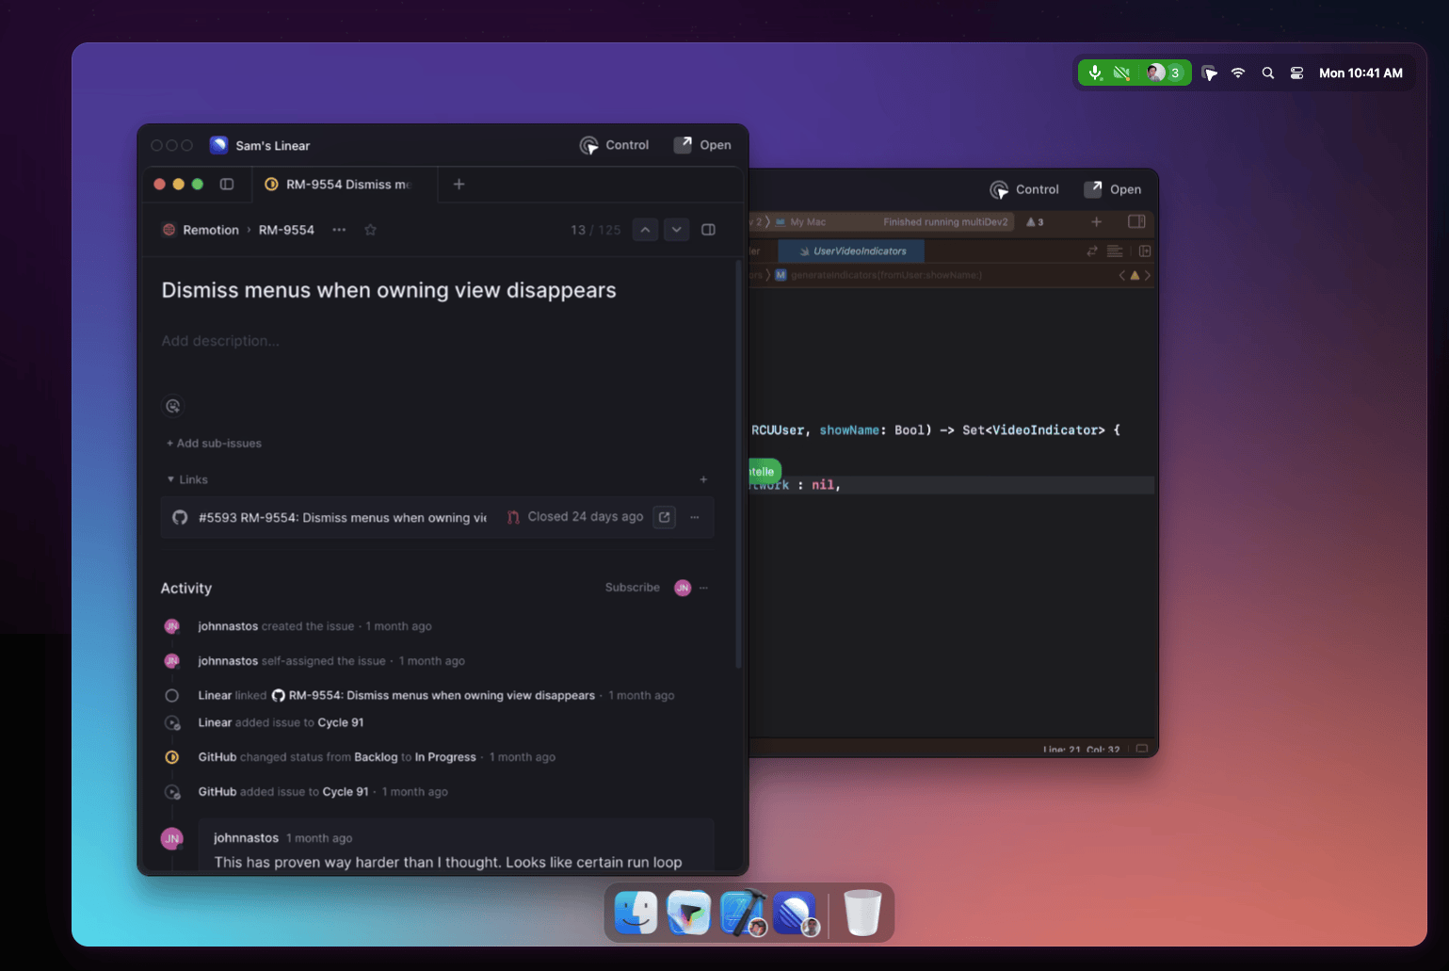The width and height of the screenshot is (1449, 971).
Task: Click the johnnastos created the issue entry
Action: 314,626
